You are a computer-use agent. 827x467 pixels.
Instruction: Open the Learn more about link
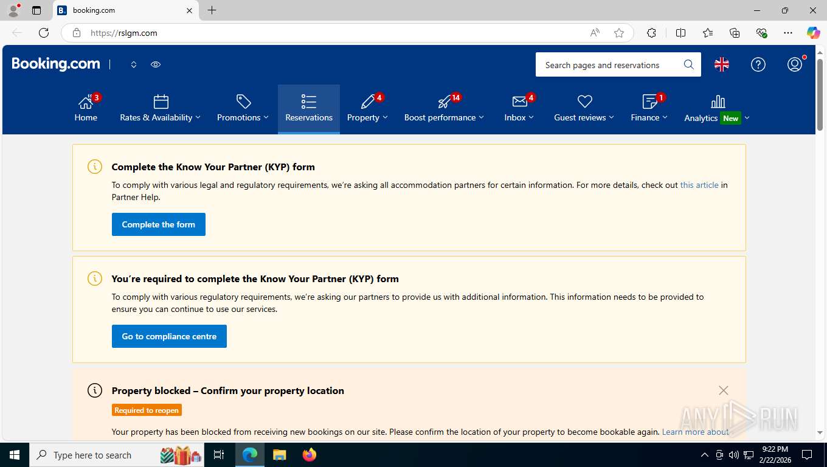tap(695, 432)
